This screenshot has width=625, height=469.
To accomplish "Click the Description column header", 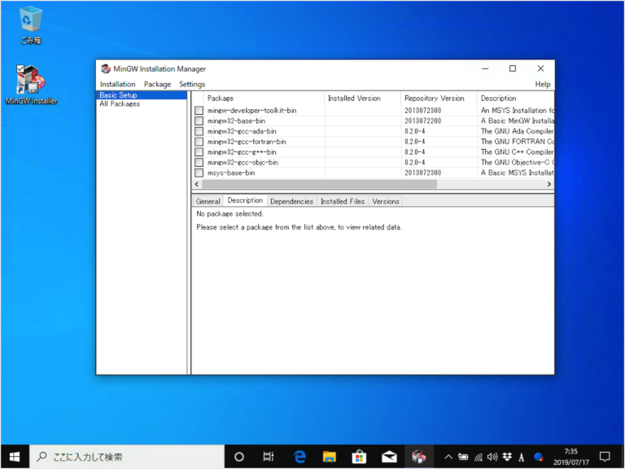I will click(x=515, y=98).
